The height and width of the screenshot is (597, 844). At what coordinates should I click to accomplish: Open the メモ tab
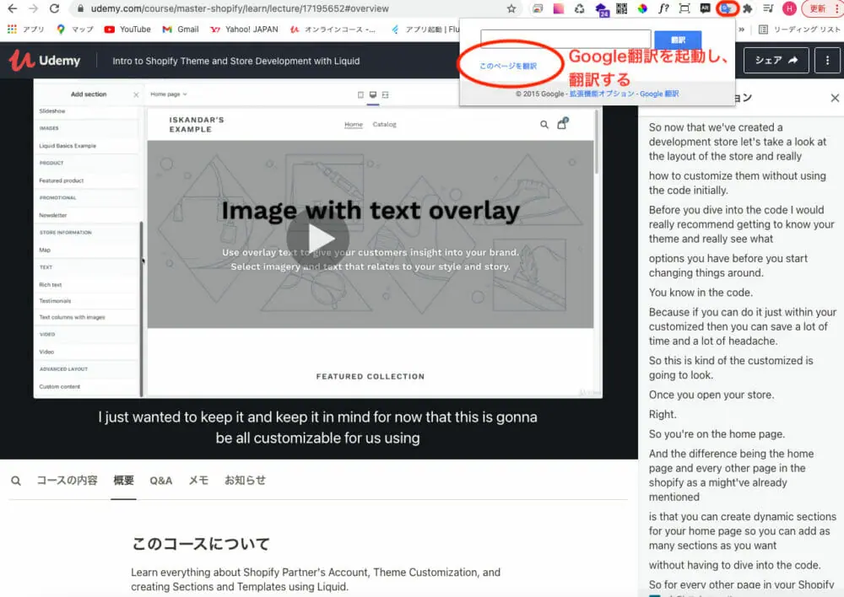pyautogui.click(x=198, y=481)
